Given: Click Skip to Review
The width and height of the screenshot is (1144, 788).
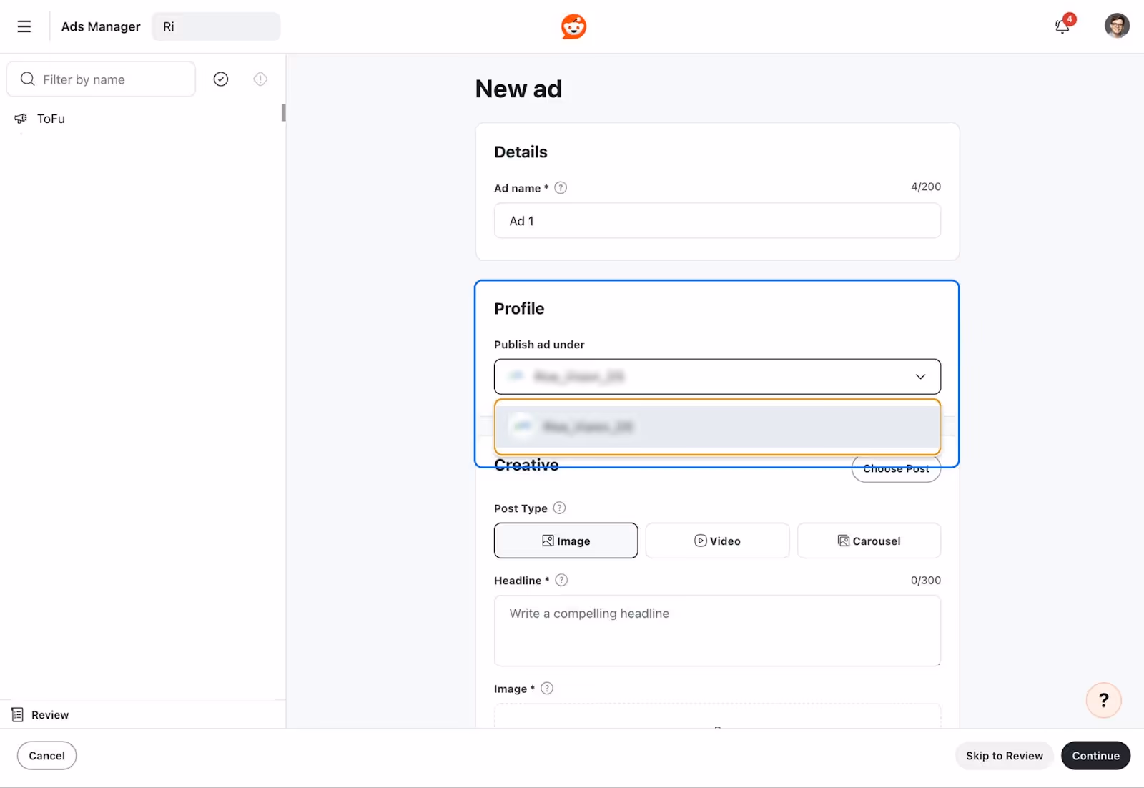Looking at the screenshot, I should point(1004,755).
